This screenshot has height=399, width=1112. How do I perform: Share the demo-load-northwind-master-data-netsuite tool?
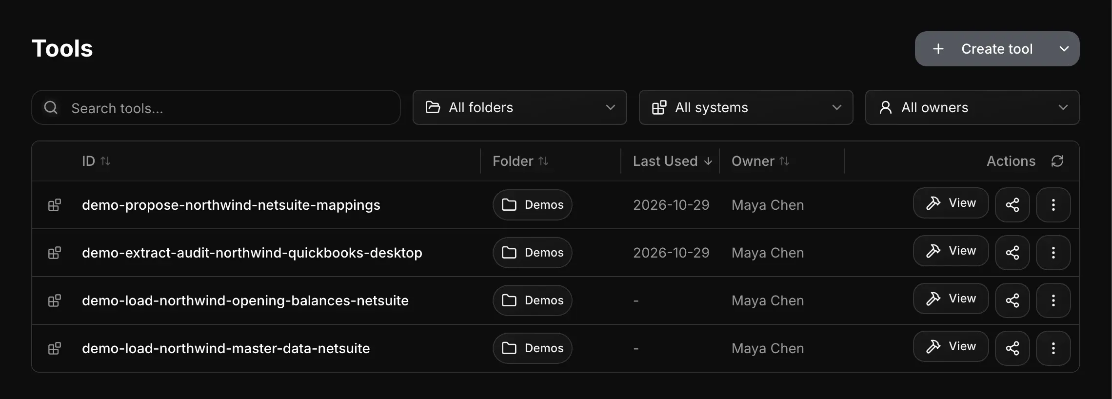click(1013, 348)
